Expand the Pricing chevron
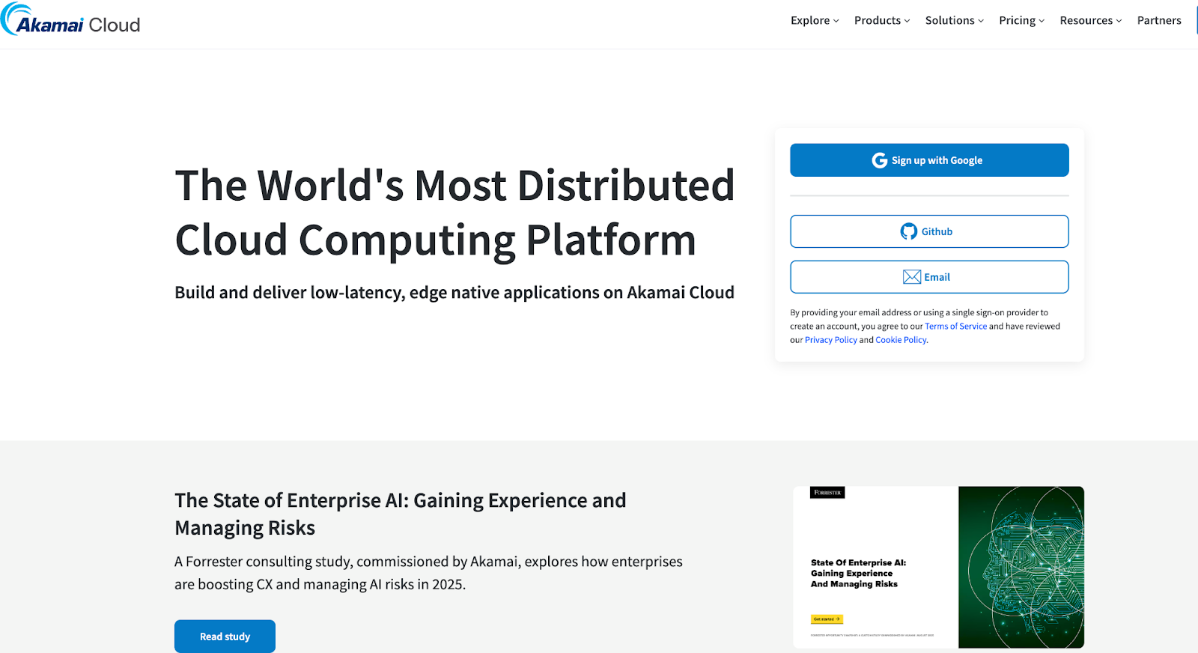 pyautogui.click(x=1042, y=21)
